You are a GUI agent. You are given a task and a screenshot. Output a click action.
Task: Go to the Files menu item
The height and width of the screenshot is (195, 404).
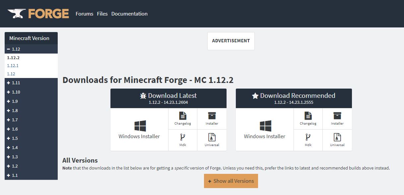pos(102,14)
